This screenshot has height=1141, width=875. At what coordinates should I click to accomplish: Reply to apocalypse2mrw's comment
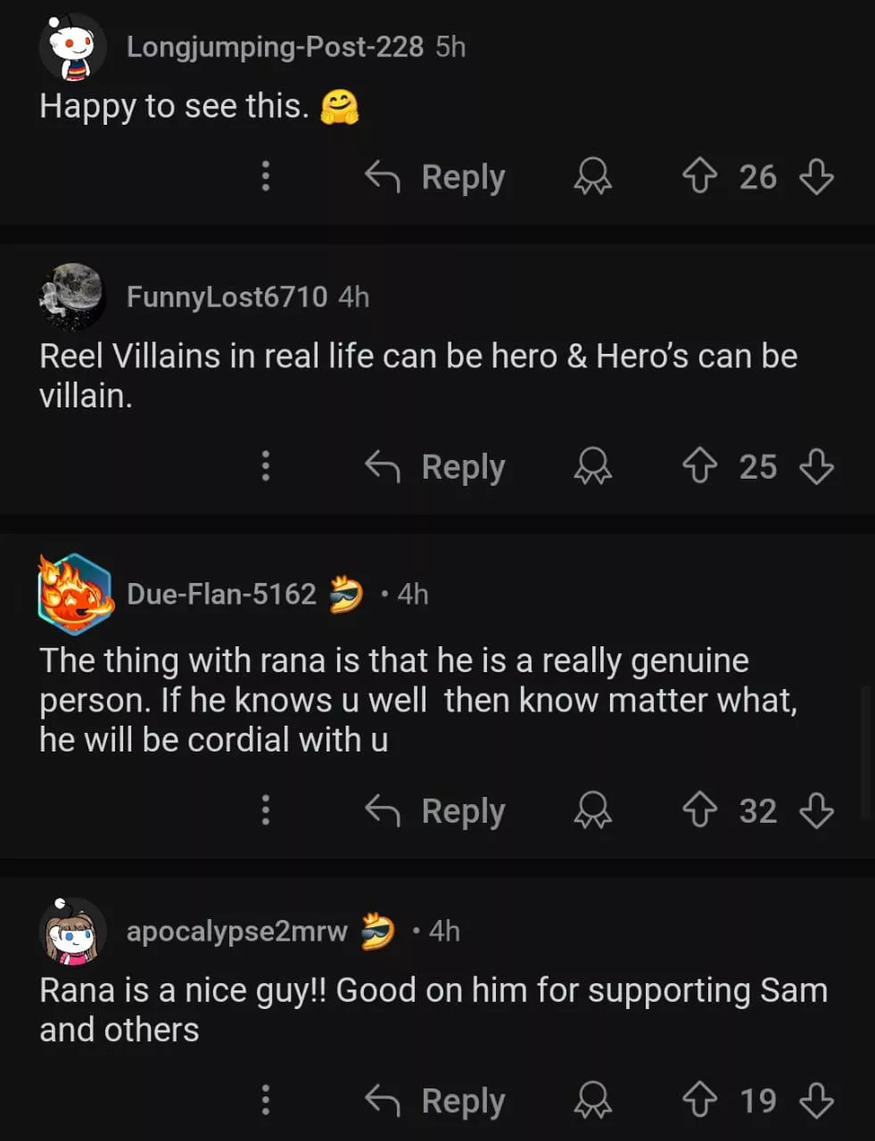pyautogui.click(x=436, y=1101)
